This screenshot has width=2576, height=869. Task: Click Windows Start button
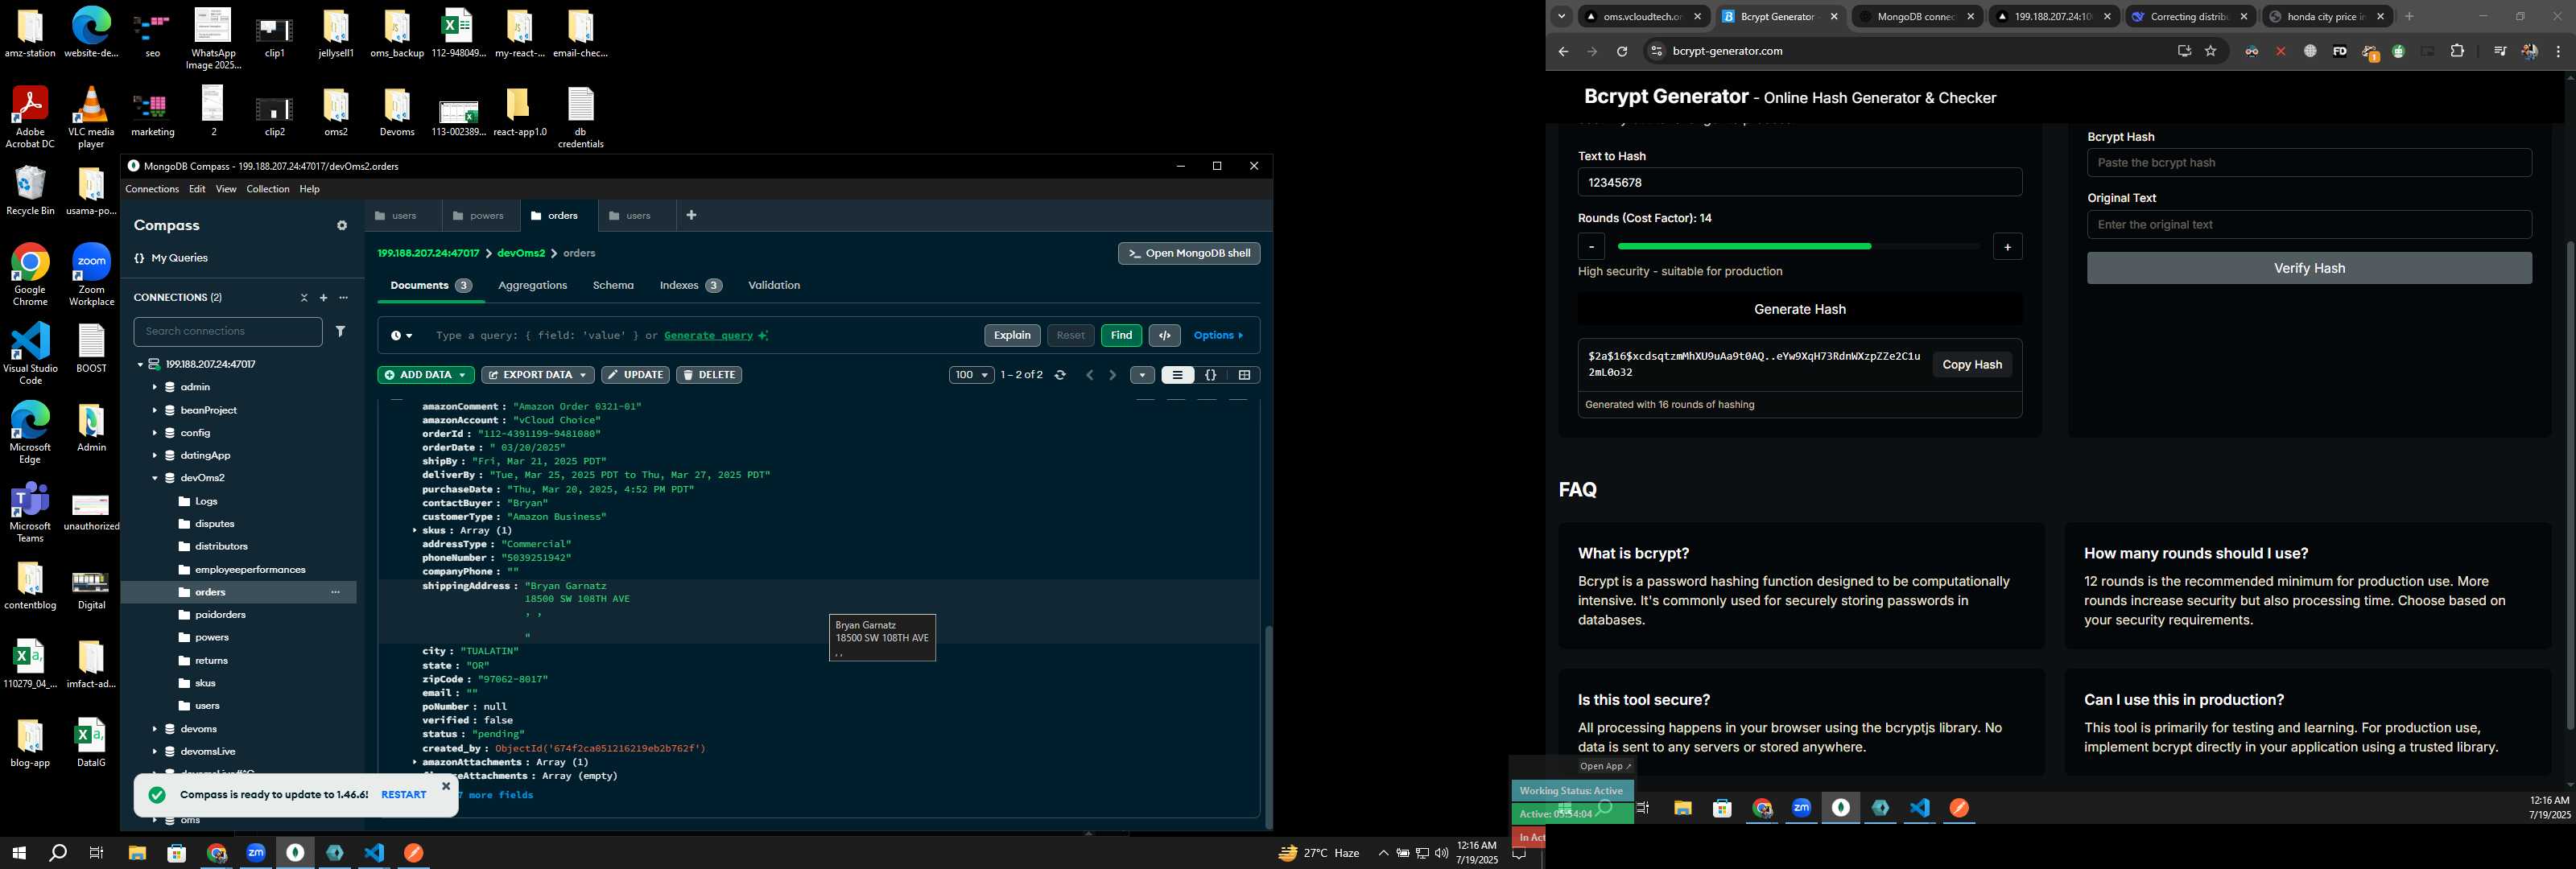(18, 853)
